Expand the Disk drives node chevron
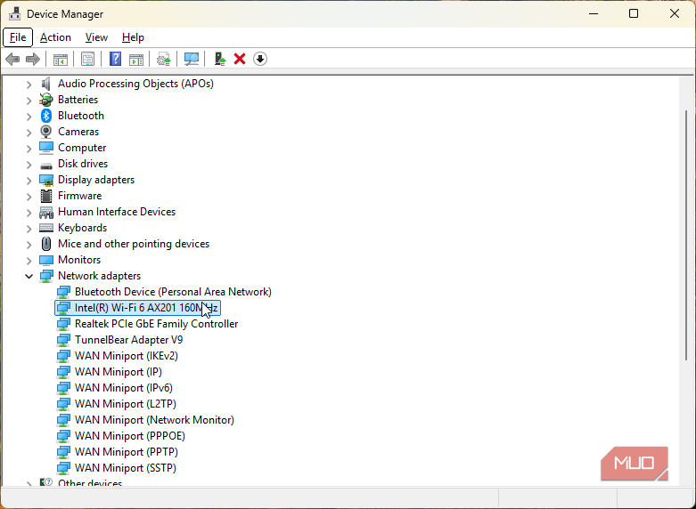 29,164
